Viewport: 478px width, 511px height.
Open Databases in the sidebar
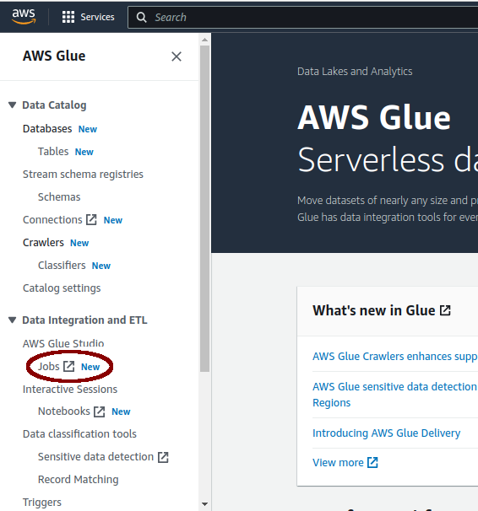click(x=47, y=129)
